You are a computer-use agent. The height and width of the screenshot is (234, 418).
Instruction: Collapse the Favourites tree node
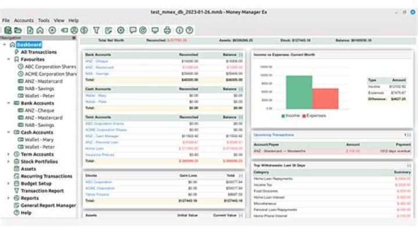(9, 59)
